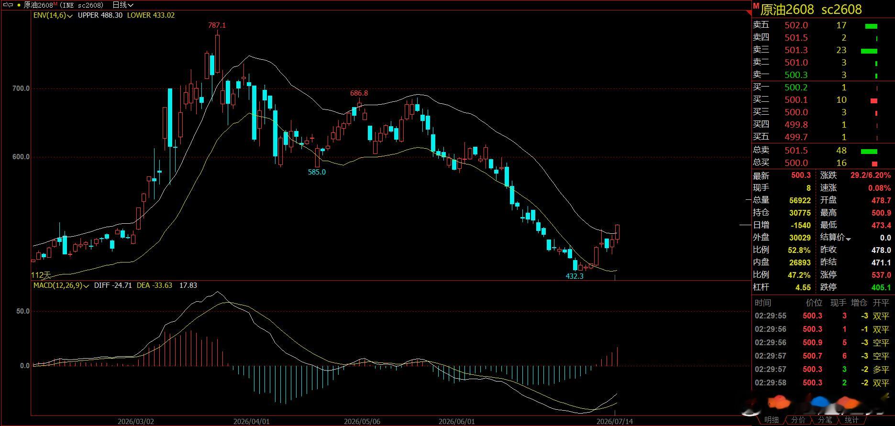This screenshot has width=895, height=426.
Task: Switch to the 统计 tab
Action: pos(851,420)
